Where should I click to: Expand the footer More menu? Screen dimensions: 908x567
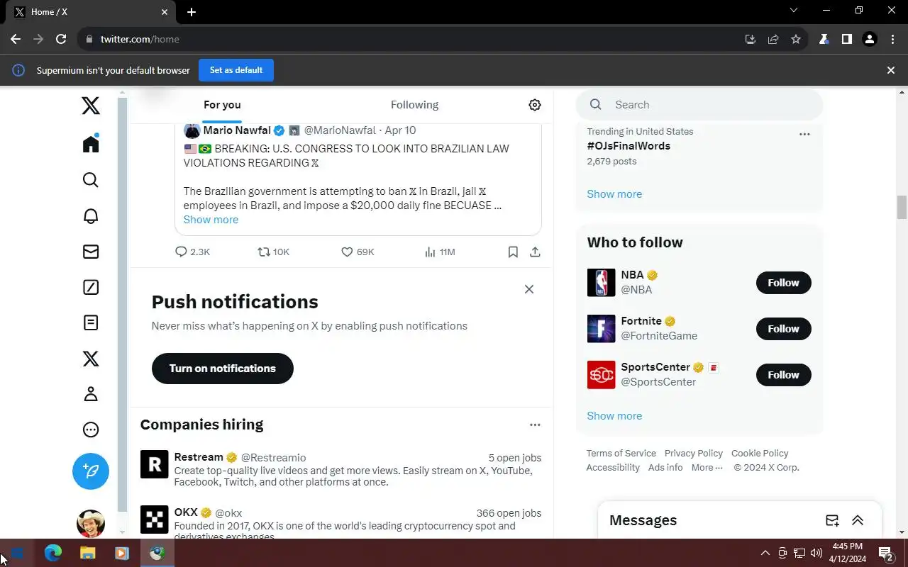(707, 468)
